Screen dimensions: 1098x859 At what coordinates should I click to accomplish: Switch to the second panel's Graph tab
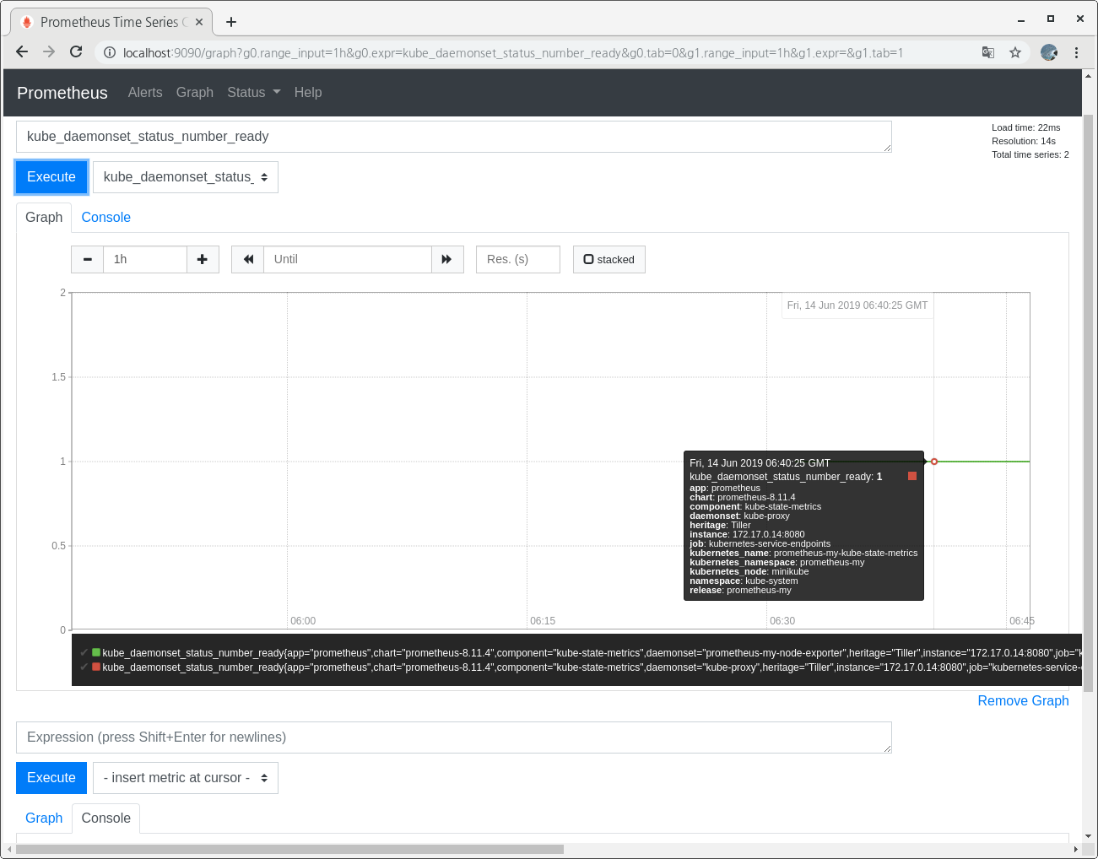(x=44, y=818)
